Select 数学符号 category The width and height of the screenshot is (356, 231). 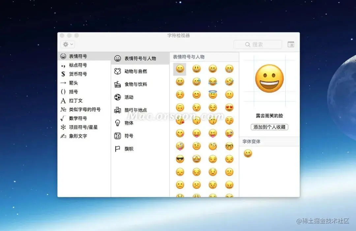[84, 118]
